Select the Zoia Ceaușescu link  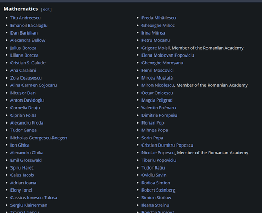tap(26, 78)
